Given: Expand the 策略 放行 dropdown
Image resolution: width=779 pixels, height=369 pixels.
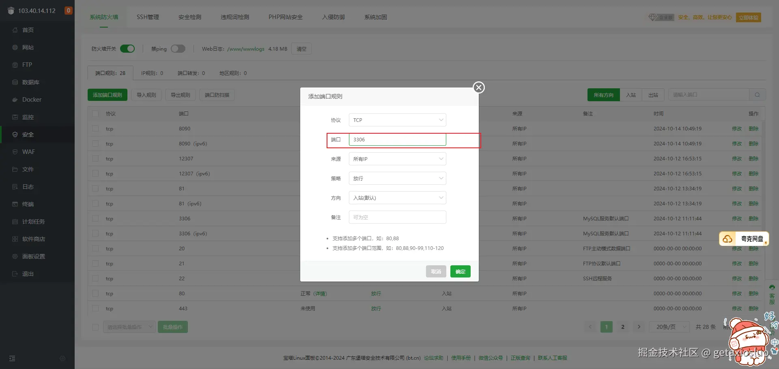Looking at the screenshot, I should pos(398,178).
